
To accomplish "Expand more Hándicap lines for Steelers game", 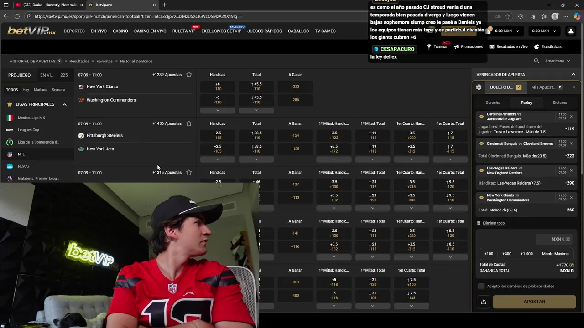I will (x=218, y=159).
